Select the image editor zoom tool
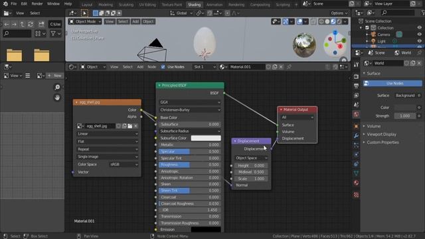 coord(57,87)
